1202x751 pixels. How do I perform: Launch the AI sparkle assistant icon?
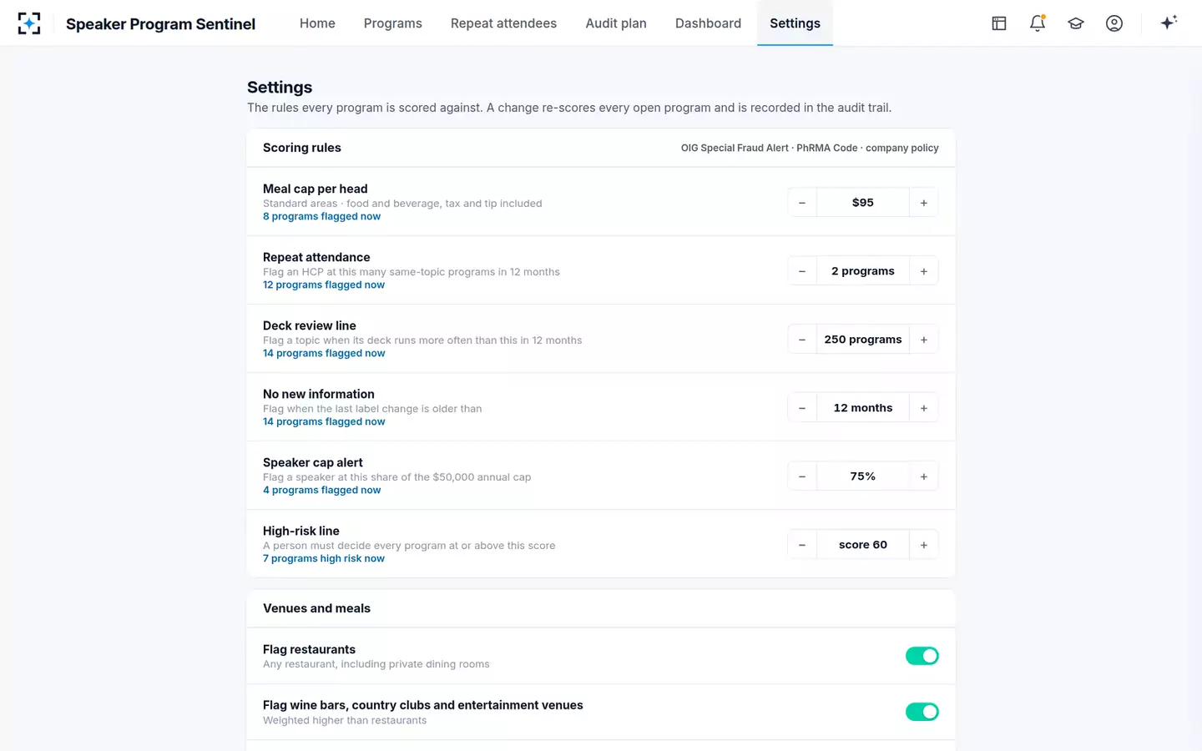pyautogui.click(x=1169, y=23)
